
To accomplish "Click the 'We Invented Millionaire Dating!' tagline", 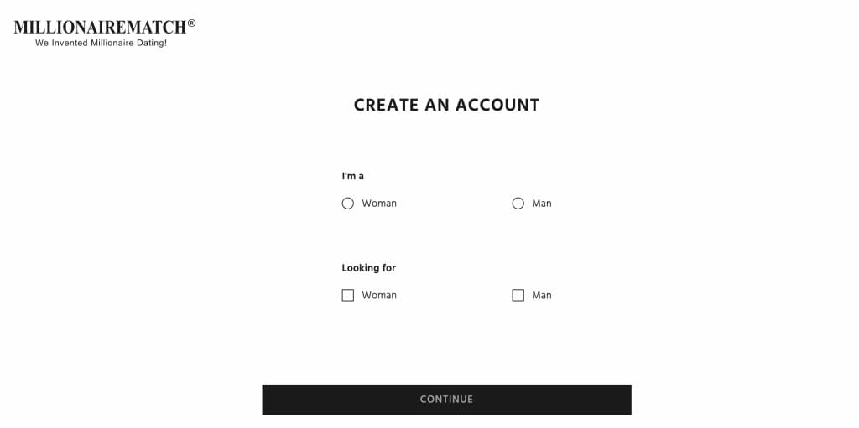I will pos(101,43).
